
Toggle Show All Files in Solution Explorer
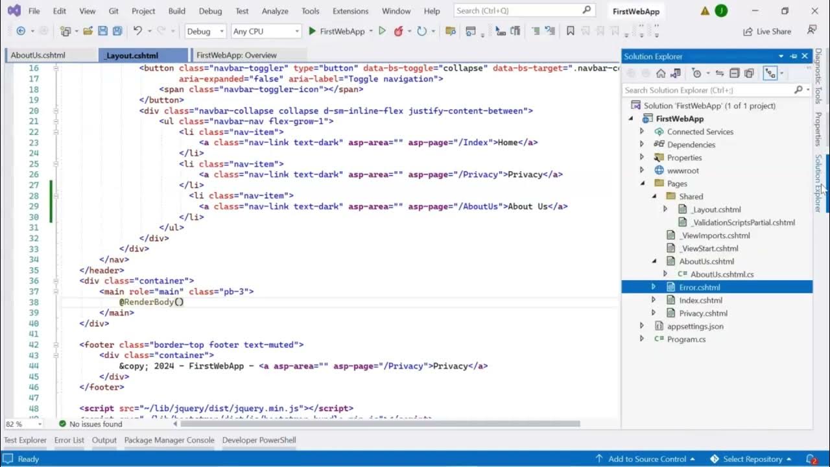(749, 73)
